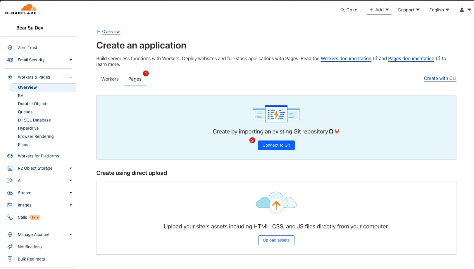Click the Workers for Platforms cube icon
This screenshot has height=269, width=474.
coord(10,156)
